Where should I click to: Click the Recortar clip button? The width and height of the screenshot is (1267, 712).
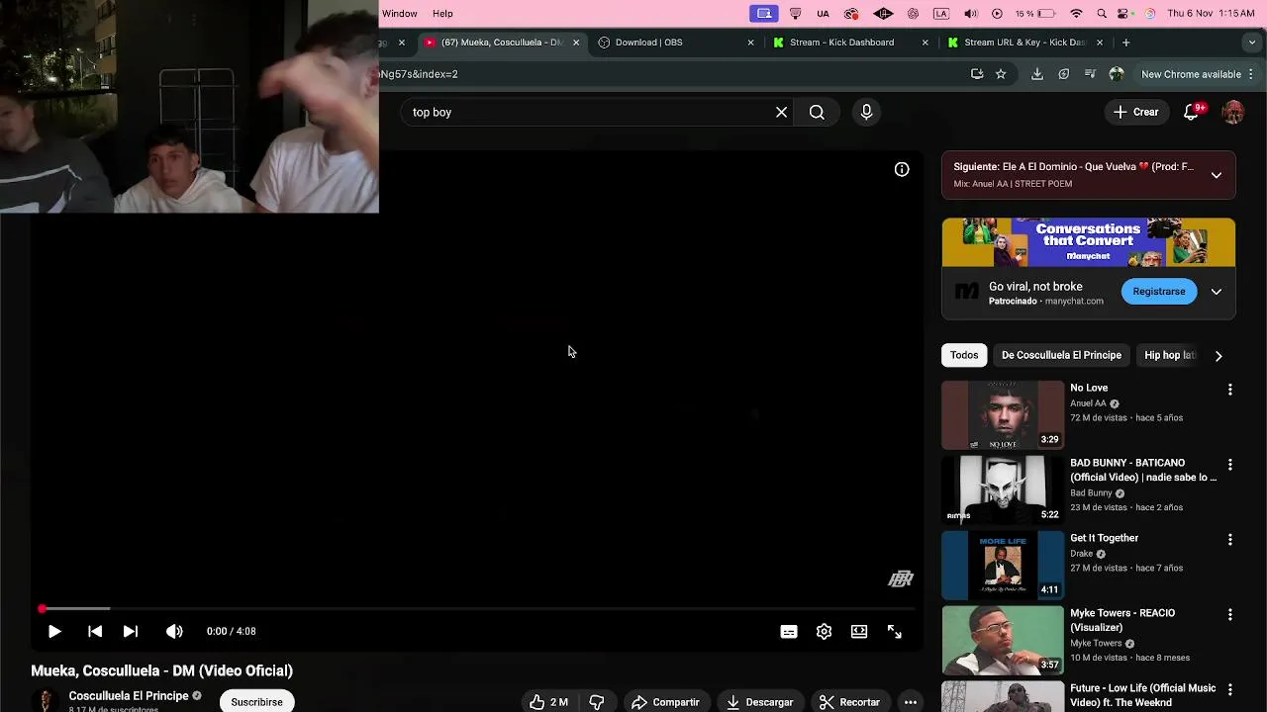pyautogui.click(x=850, y=702)
